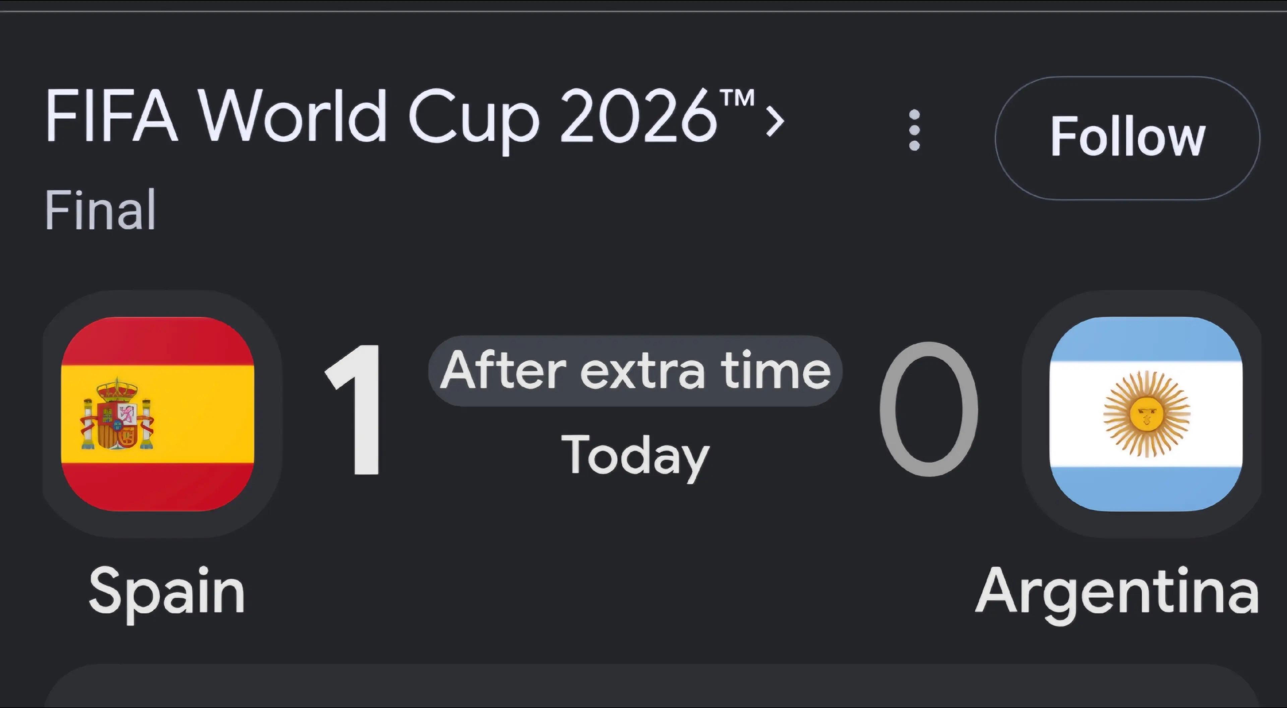The image size is (1287, 708).
Task: Click the After extra time badge
Action: [x=635, y=371]
